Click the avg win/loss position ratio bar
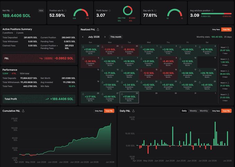Viewport: 235px width, 167px height. coord(216,13)
